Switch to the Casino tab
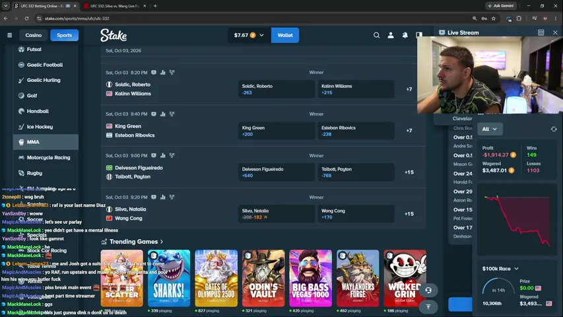The width and height of the screenshot is (563, 317). coord(34,35)
